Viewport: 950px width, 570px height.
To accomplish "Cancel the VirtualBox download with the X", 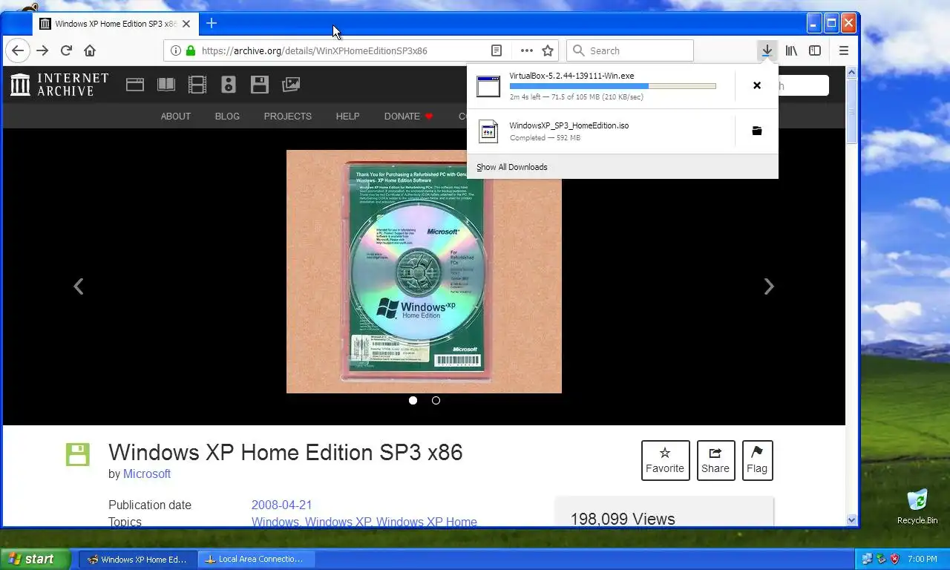I will (x=757, y=85).
